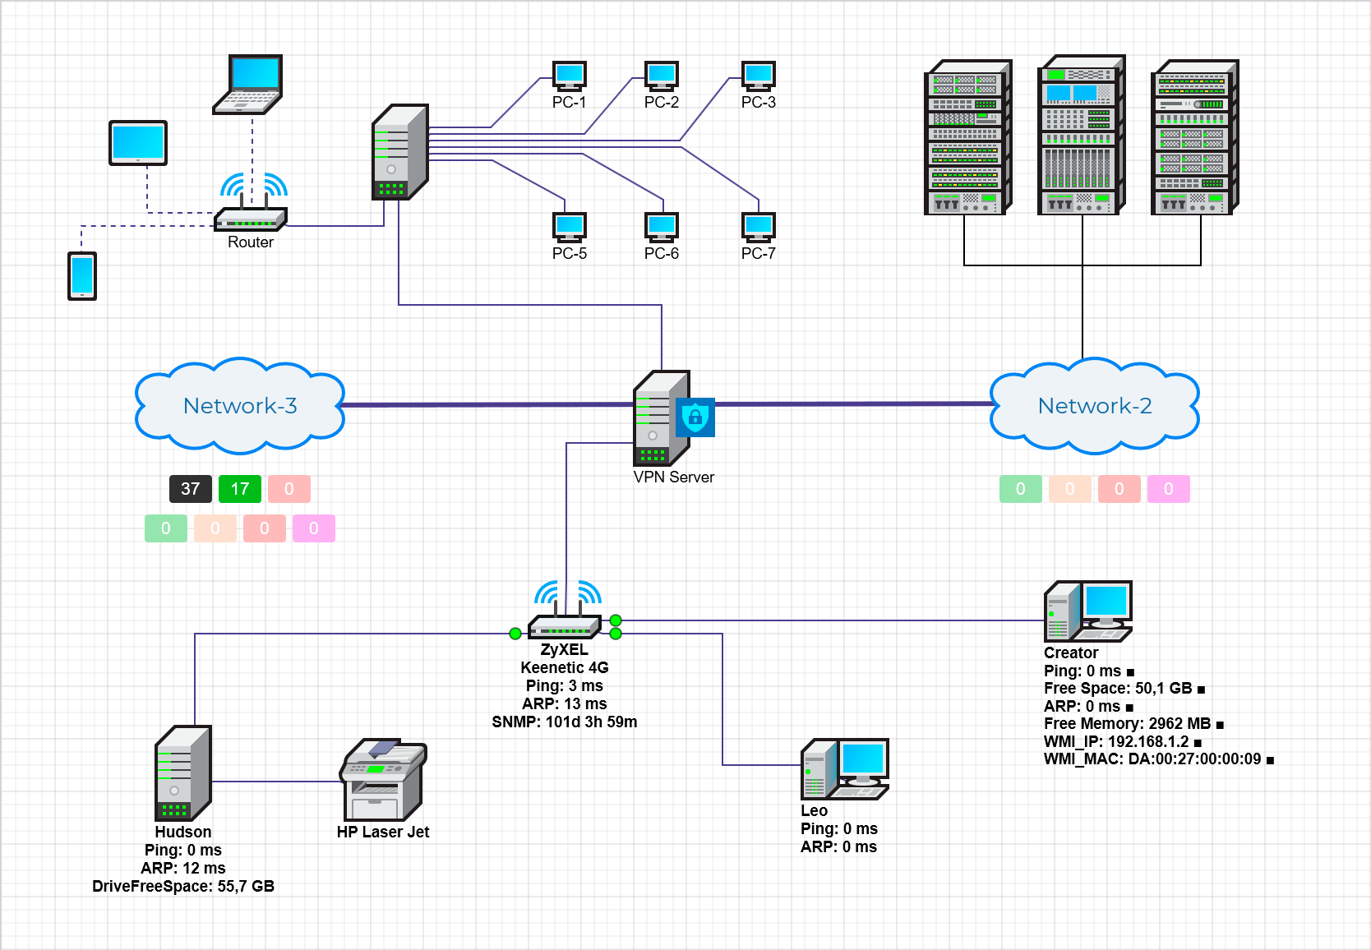Select the HP Laser Jet printer icon

(x=384, y=779)
